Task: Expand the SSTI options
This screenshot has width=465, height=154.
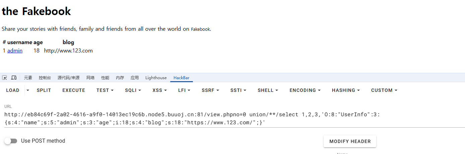Action: click(238, 90)
